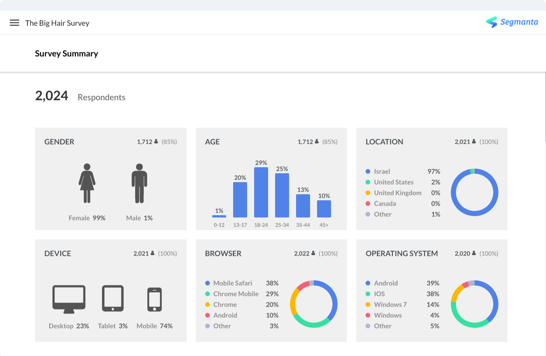
Task: Click the Mobile 74% label
Action: (154, 326)
